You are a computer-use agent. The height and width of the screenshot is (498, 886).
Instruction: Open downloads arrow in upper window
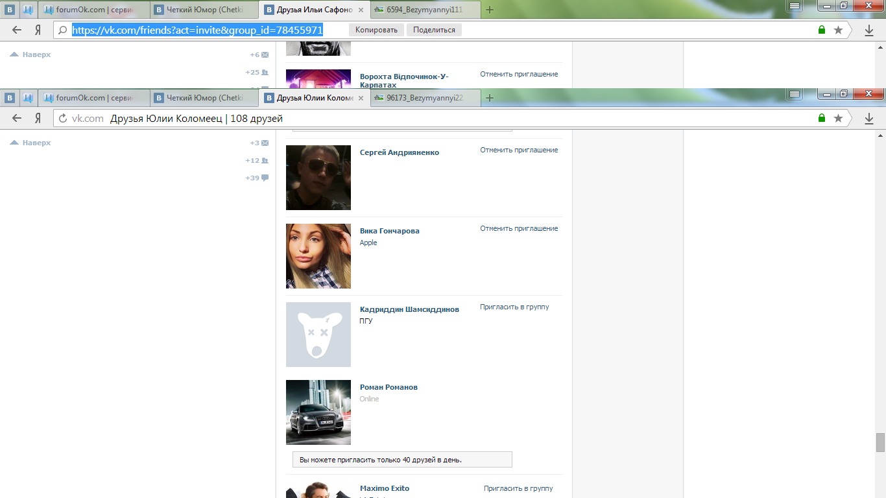(869, 30)
